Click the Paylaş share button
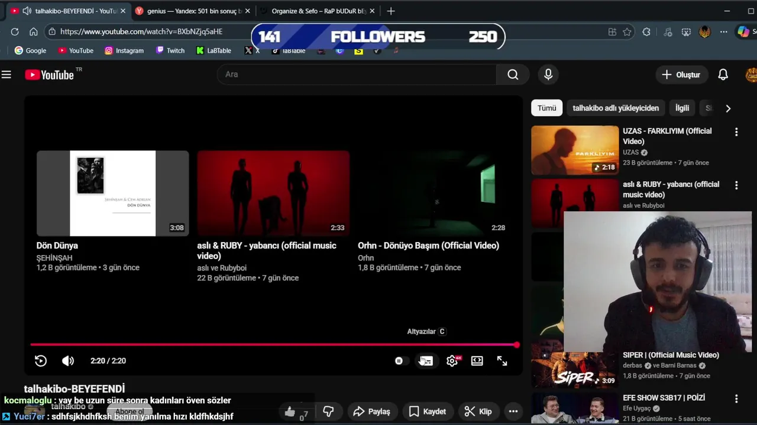 click(371, 411)
